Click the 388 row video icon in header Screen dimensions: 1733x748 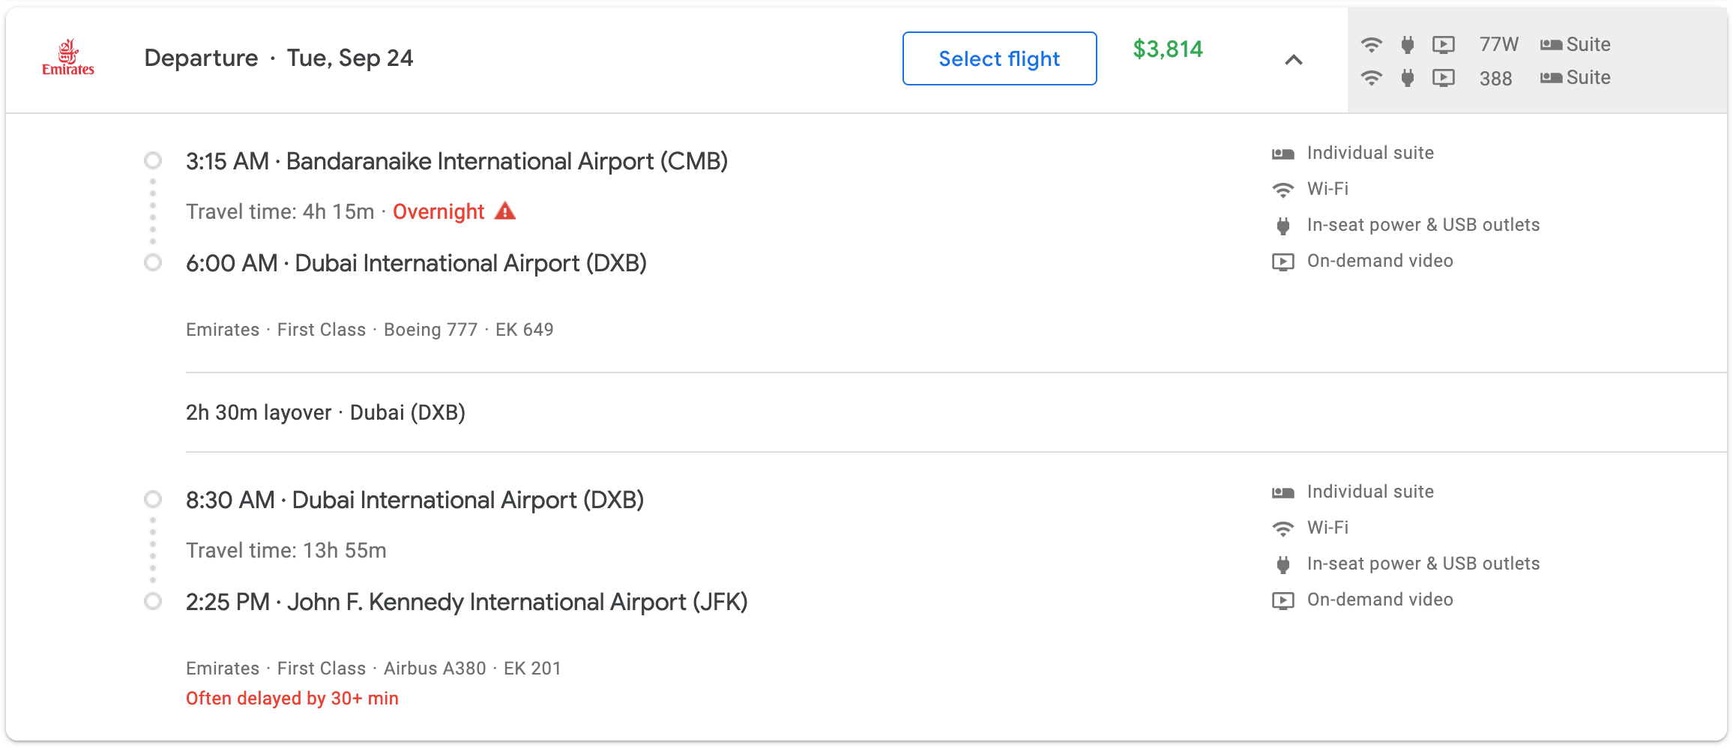pyautogui.click(x=1443, y=78)
